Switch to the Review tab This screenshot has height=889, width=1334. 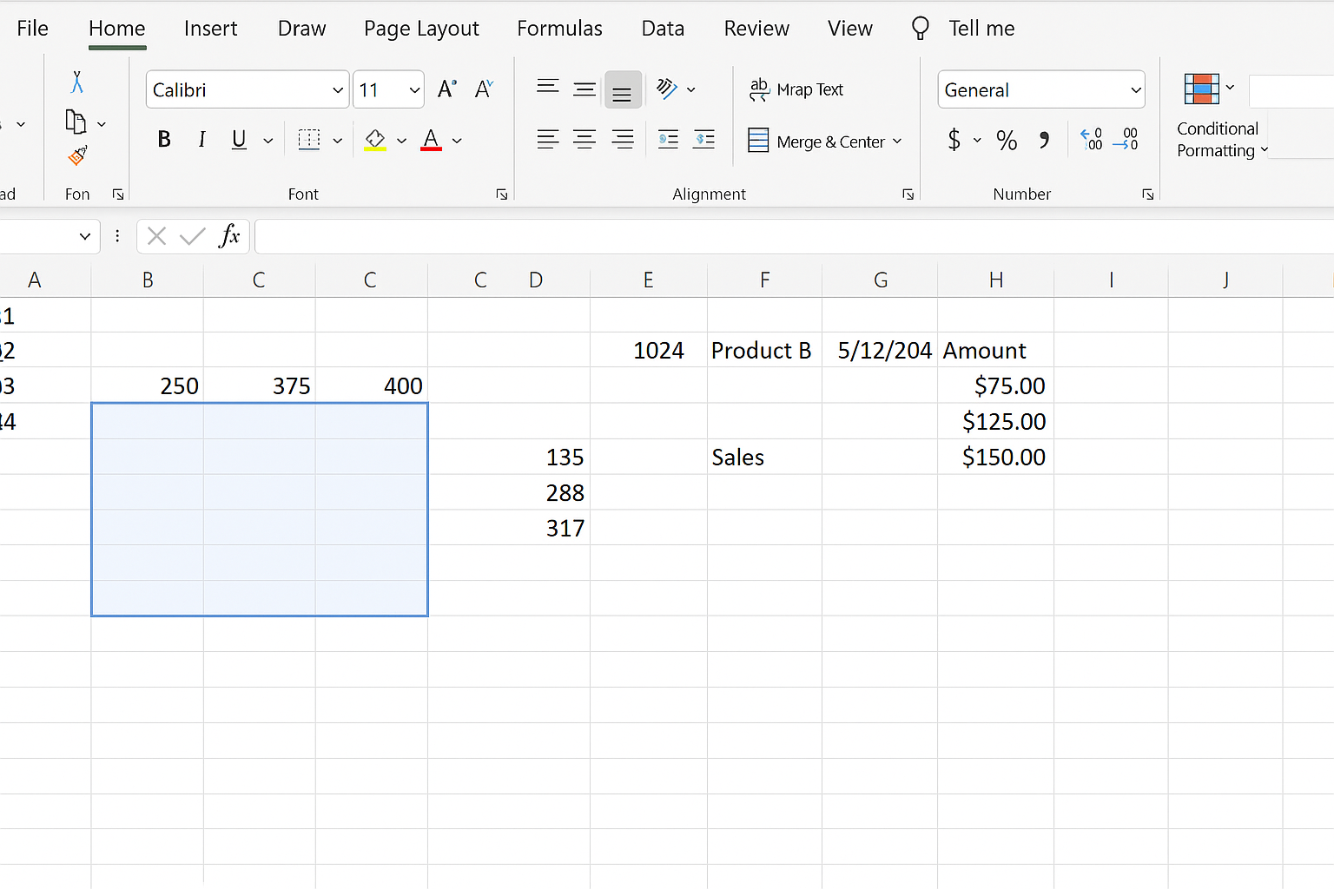pos(756,29)
